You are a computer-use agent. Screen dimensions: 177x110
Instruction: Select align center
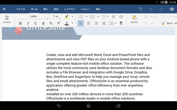(88, 23)
